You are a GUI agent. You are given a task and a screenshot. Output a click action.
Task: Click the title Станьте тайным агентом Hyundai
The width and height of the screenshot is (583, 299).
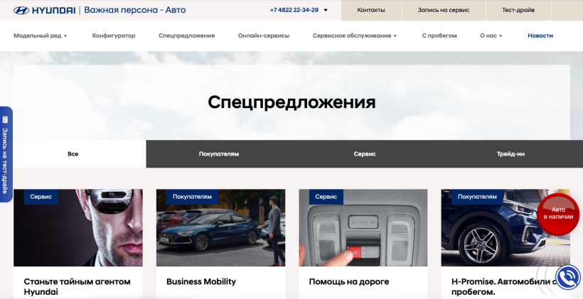(x=77, y=287)
